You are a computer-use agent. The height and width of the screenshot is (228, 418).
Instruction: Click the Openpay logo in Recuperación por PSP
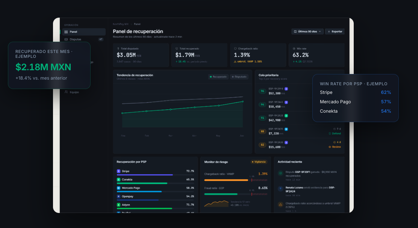[x=119, y=196]
